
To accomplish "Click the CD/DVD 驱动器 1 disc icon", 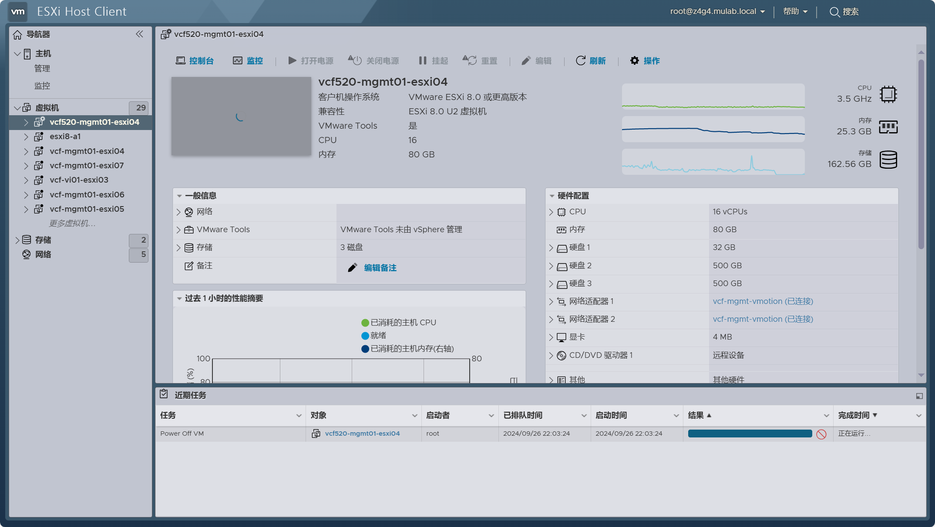I will point(562,355).
